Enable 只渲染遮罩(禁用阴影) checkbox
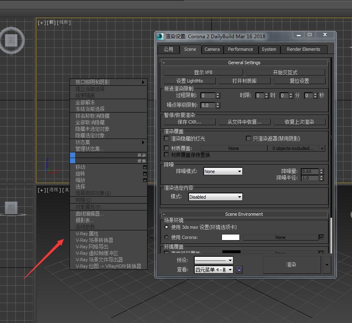352x323 pixels. (248, 138)
